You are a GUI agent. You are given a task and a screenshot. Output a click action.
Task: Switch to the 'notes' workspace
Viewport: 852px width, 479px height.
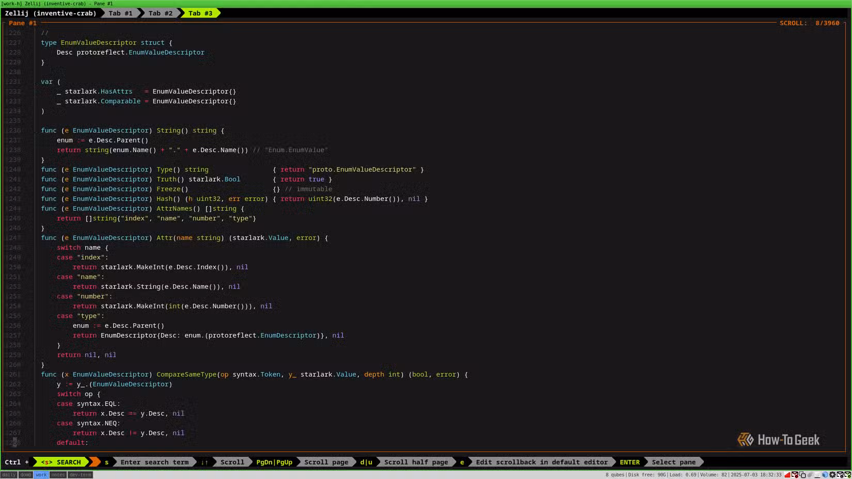coord(58,475)
